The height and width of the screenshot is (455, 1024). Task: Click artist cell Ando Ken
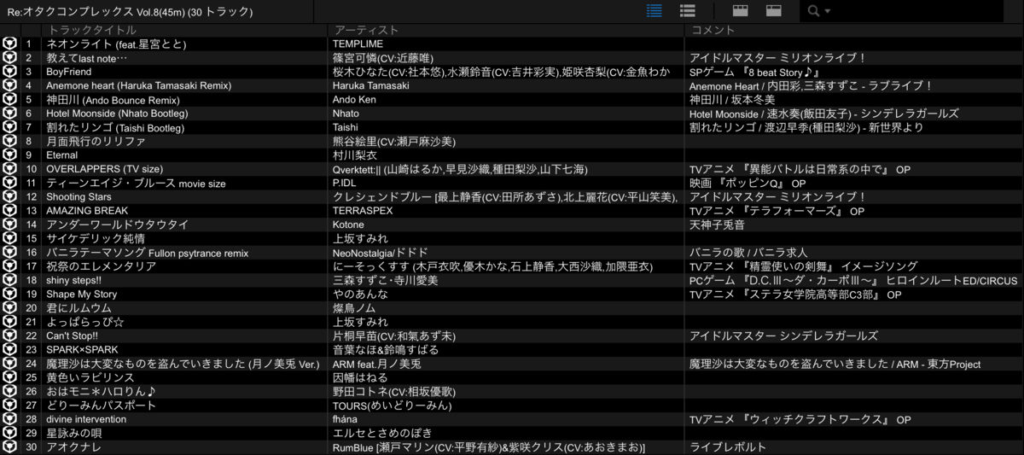click(x=352, y=99)
